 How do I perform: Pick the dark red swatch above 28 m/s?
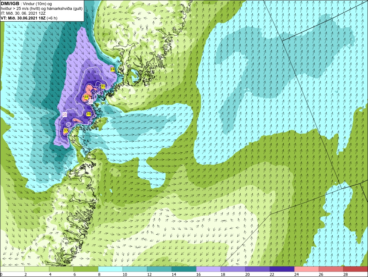click(x=355, y=269)
